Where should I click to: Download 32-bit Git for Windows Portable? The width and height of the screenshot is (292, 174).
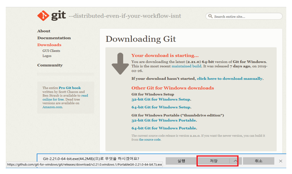[x=164, y=120]
